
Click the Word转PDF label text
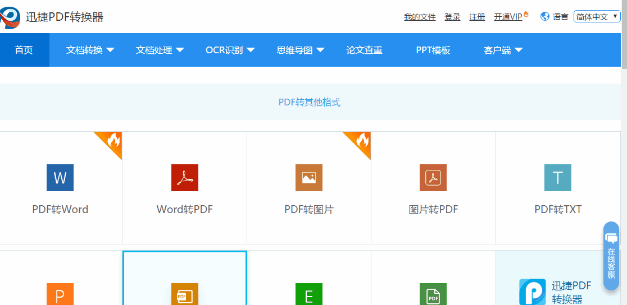pyautogui.click(x=185, y=209)
